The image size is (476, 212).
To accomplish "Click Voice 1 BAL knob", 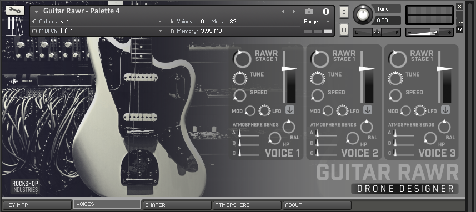I will pyautogui.click(x=289, y=127).
